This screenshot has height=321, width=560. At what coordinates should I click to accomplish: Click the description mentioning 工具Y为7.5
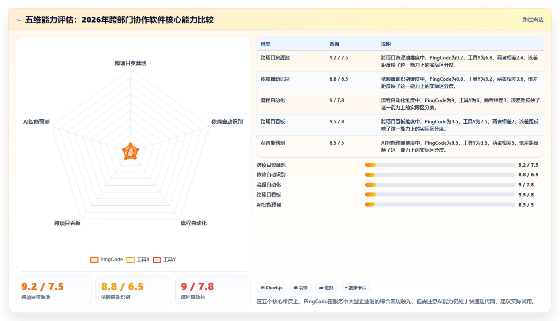click(460, 125)
